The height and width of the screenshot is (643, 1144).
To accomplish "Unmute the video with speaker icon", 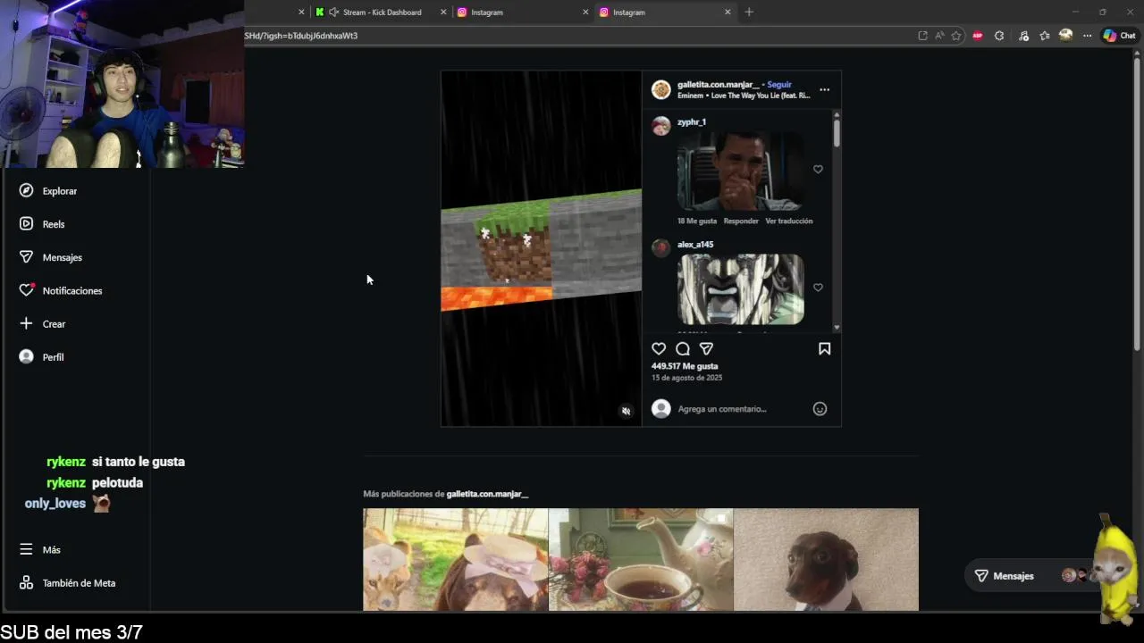I will point(626,411).
